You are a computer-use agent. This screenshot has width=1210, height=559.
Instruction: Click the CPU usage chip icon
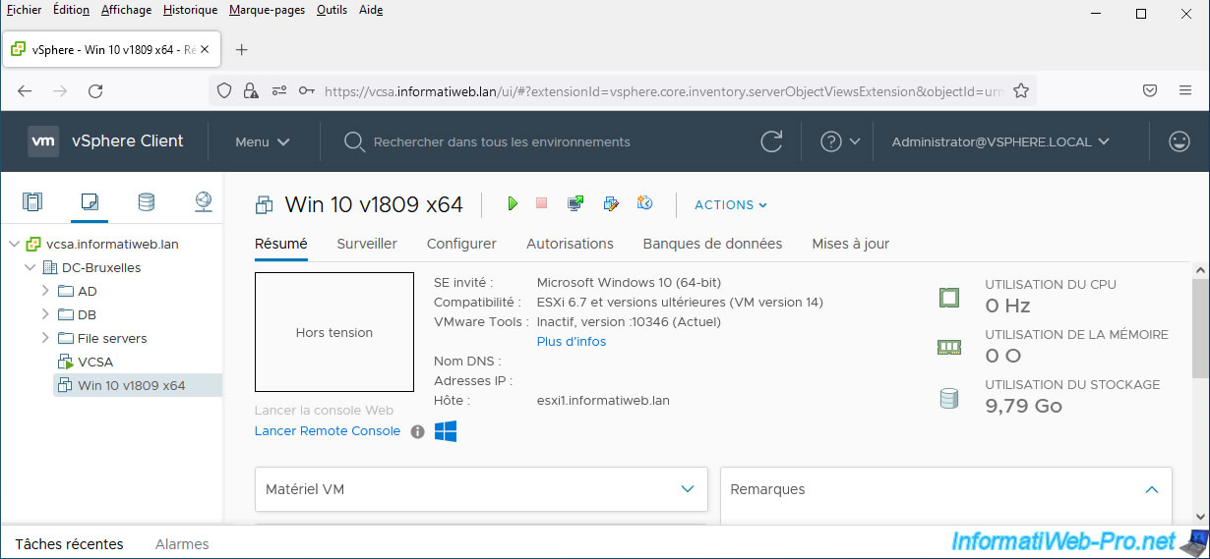948,297
